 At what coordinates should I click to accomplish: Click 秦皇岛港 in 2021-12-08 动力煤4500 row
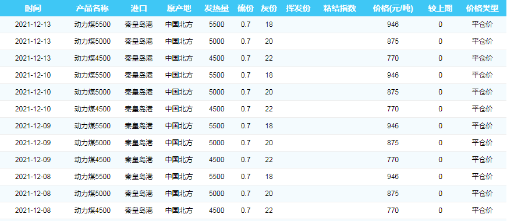(139, 211)
